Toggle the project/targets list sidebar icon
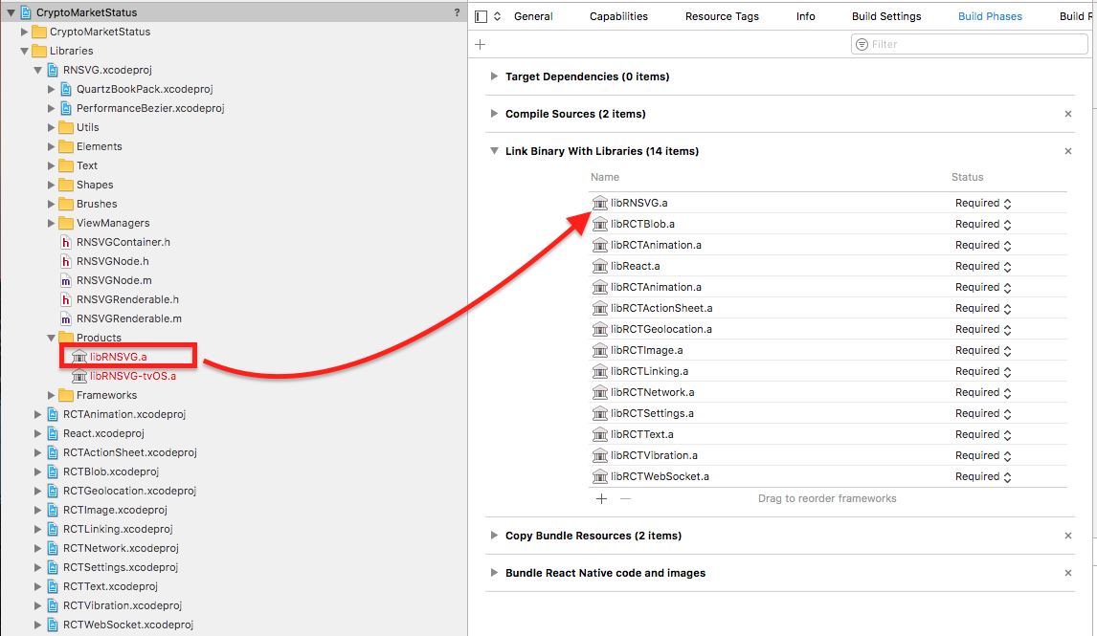Image resolution: width=1097 pixels, height=636 pixels. tap(481, 16)
